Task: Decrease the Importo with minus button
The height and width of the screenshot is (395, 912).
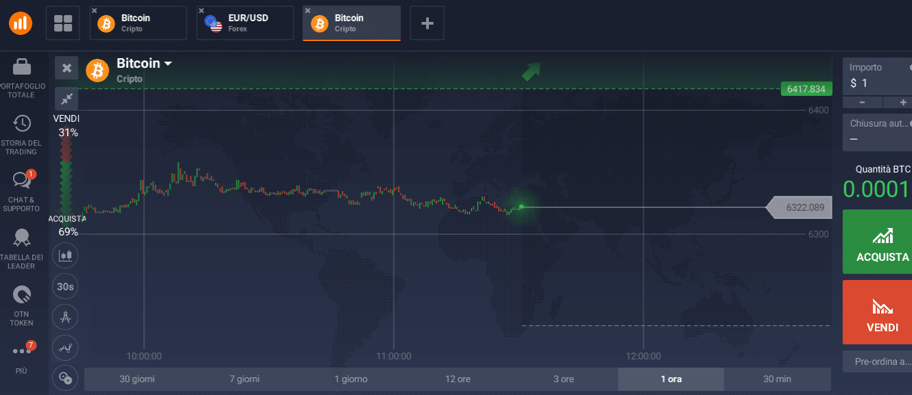Action: [861, 102]
